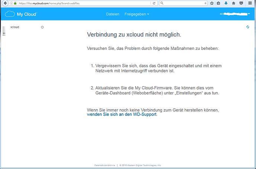Submit the search with the go arrow
Screen dimensions: 256x169
click(x=205, y=3)
